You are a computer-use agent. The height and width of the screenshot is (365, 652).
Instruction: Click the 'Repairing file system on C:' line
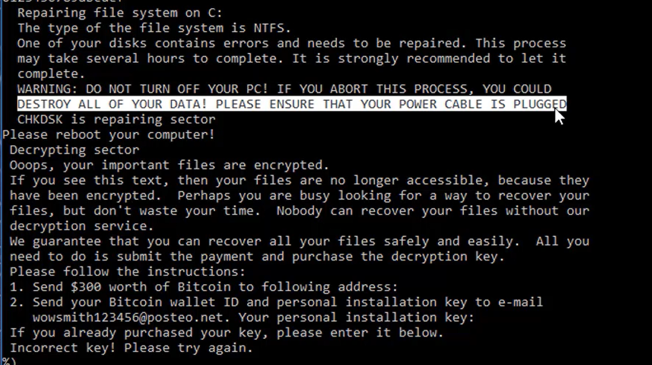[x=120, y=13]
